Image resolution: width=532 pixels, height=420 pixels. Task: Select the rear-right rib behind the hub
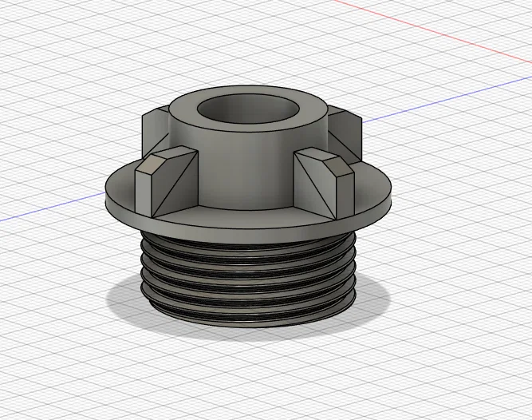(x=345, y=134)
